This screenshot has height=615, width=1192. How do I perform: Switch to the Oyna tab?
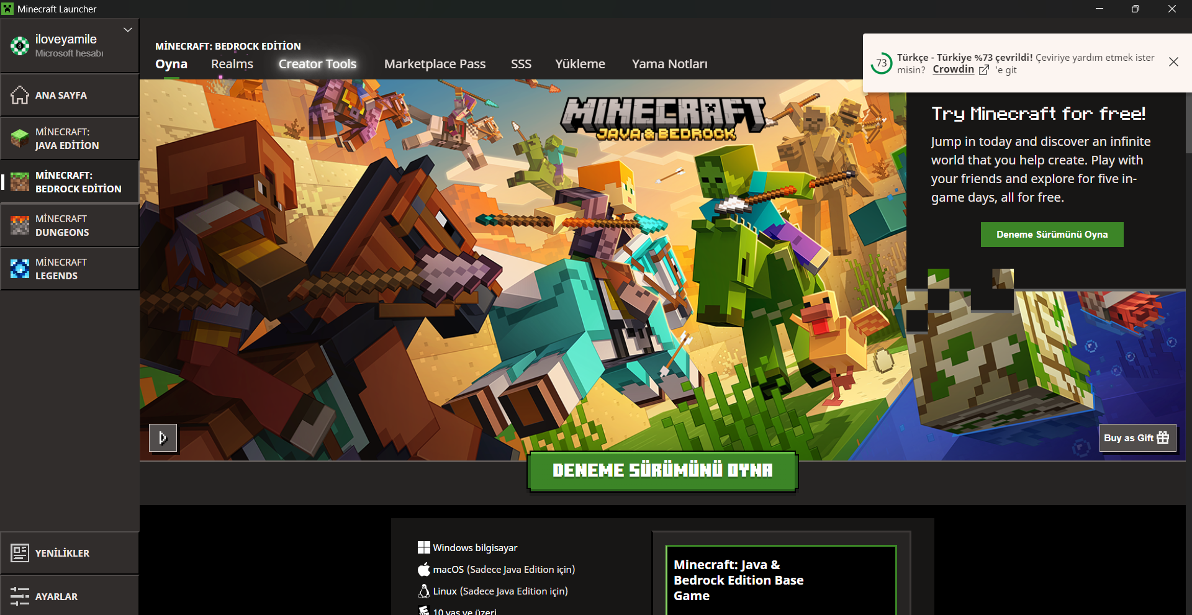click(171, 64)
